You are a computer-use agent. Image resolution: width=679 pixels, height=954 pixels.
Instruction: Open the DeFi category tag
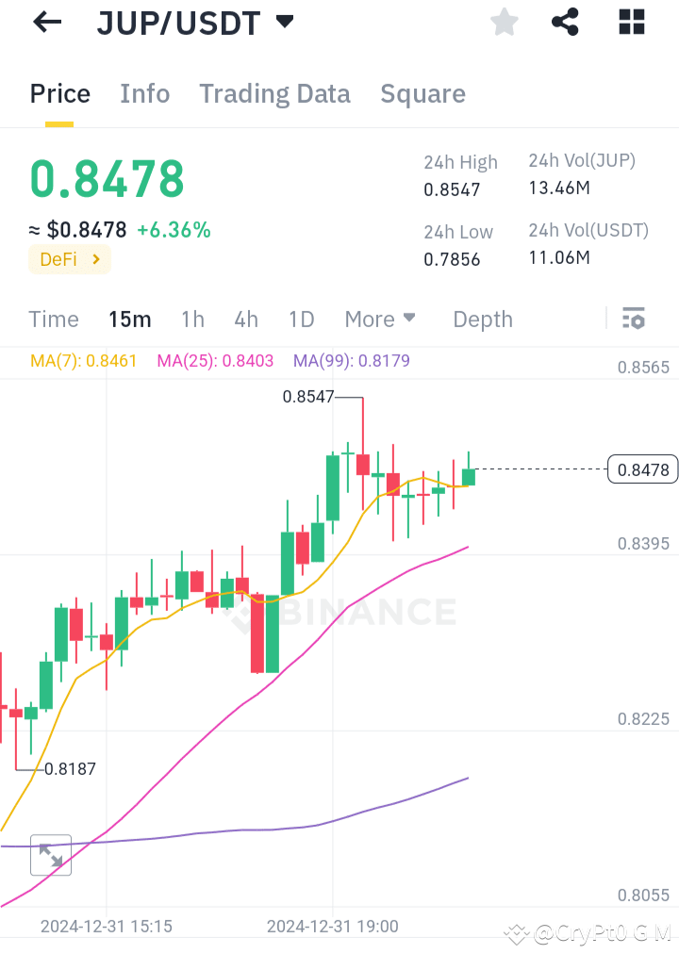69,259
